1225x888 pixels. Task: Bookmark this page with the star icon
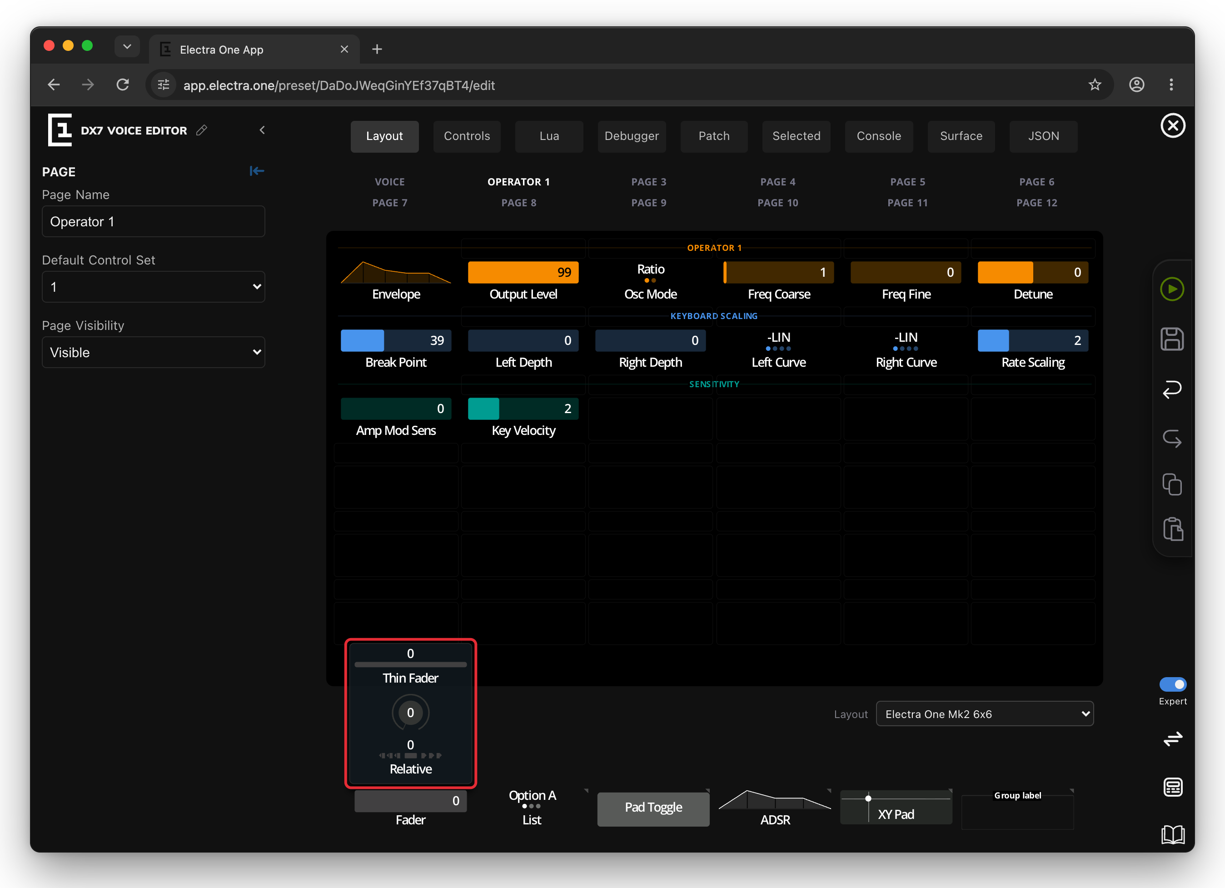(x=1094, y=85)
